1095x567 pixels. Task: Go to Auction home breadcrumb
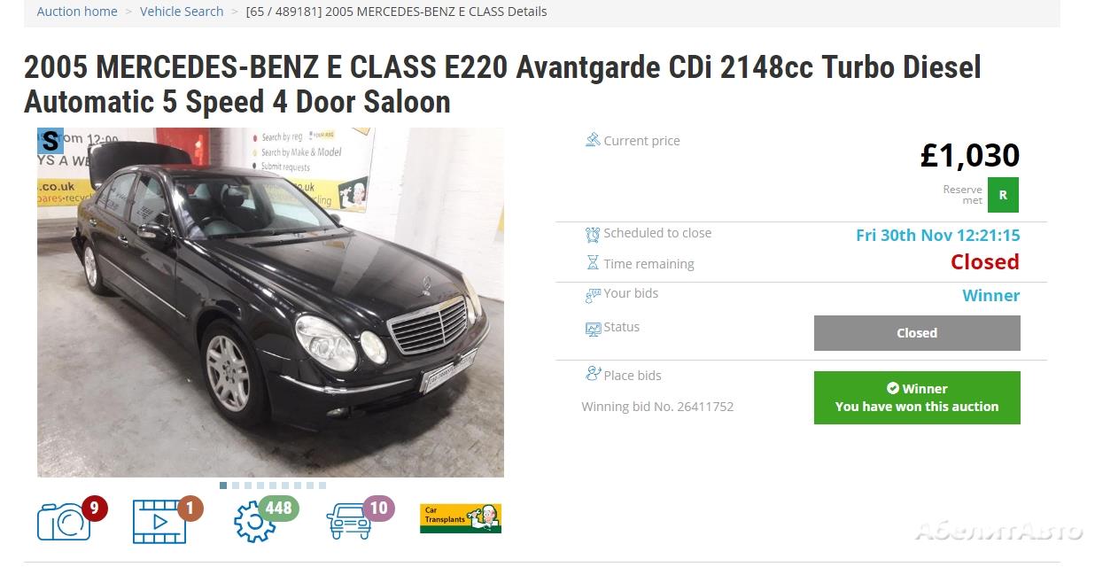tap(77, 12)
